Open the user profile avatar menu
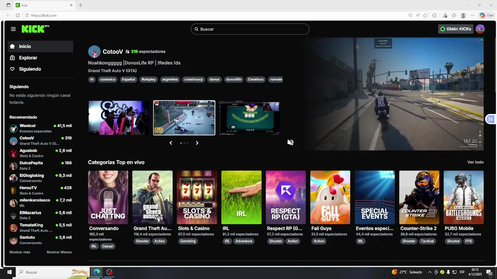Screen dimensions: 497x279 (480, 29)
